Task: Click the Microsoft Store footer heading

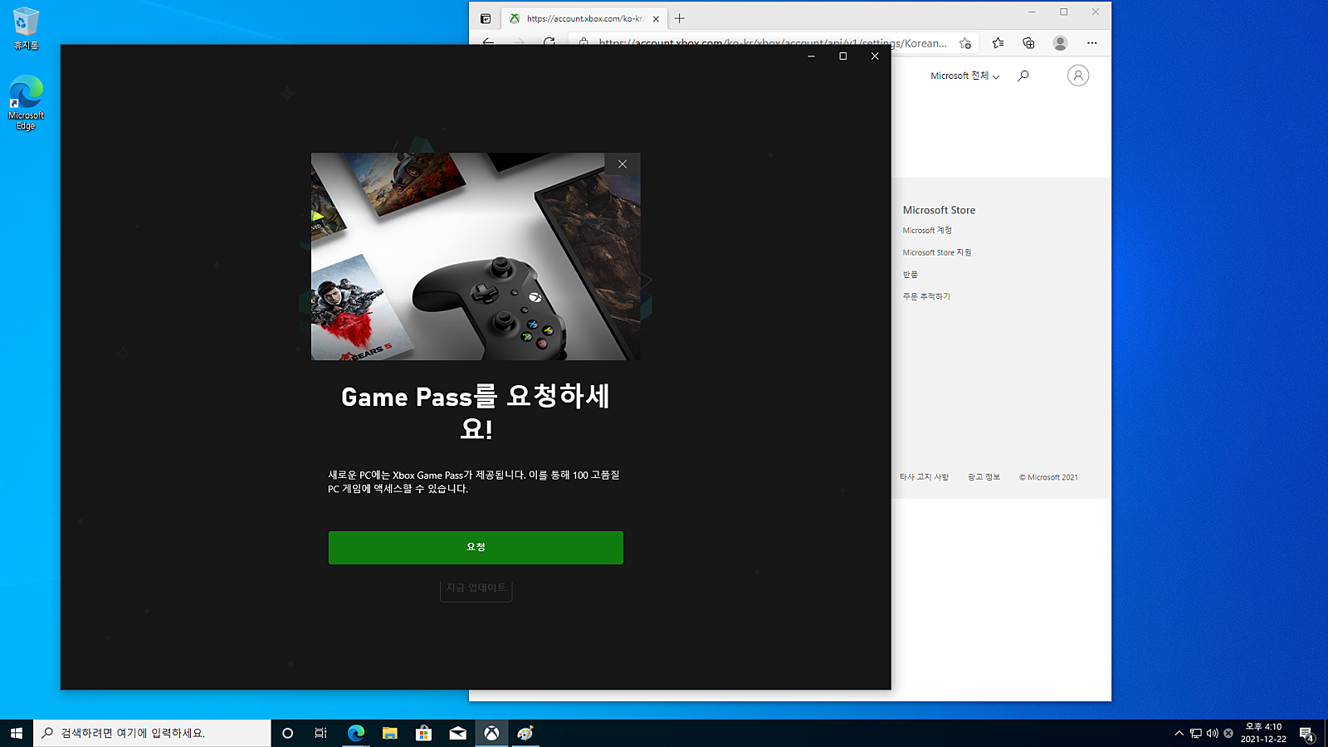Action: click(x=939, y=211)
